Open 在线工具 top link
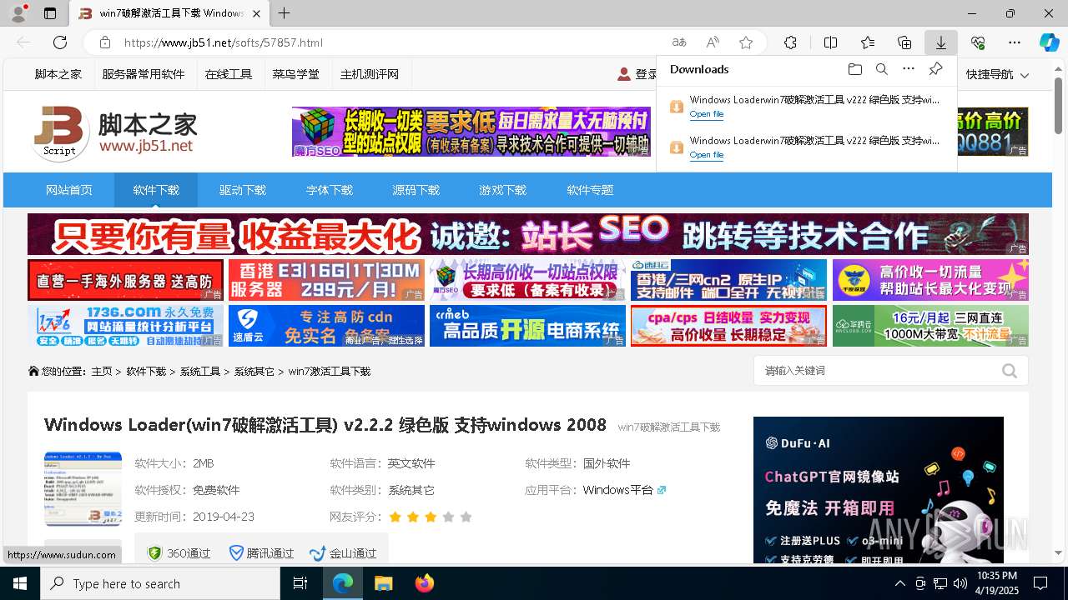 point(229,74)
